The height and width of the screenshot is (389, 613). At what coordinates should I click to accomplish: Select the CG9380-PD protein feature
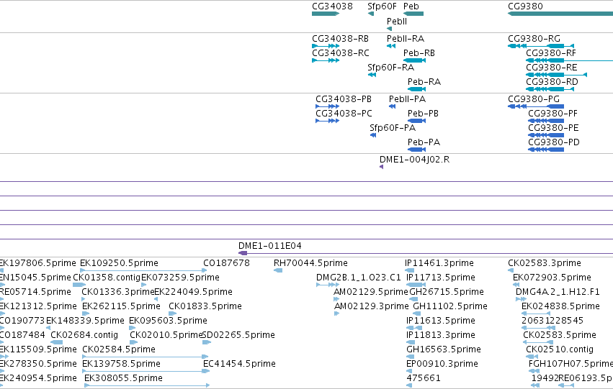pyautogui.click(x=546, y=150)
